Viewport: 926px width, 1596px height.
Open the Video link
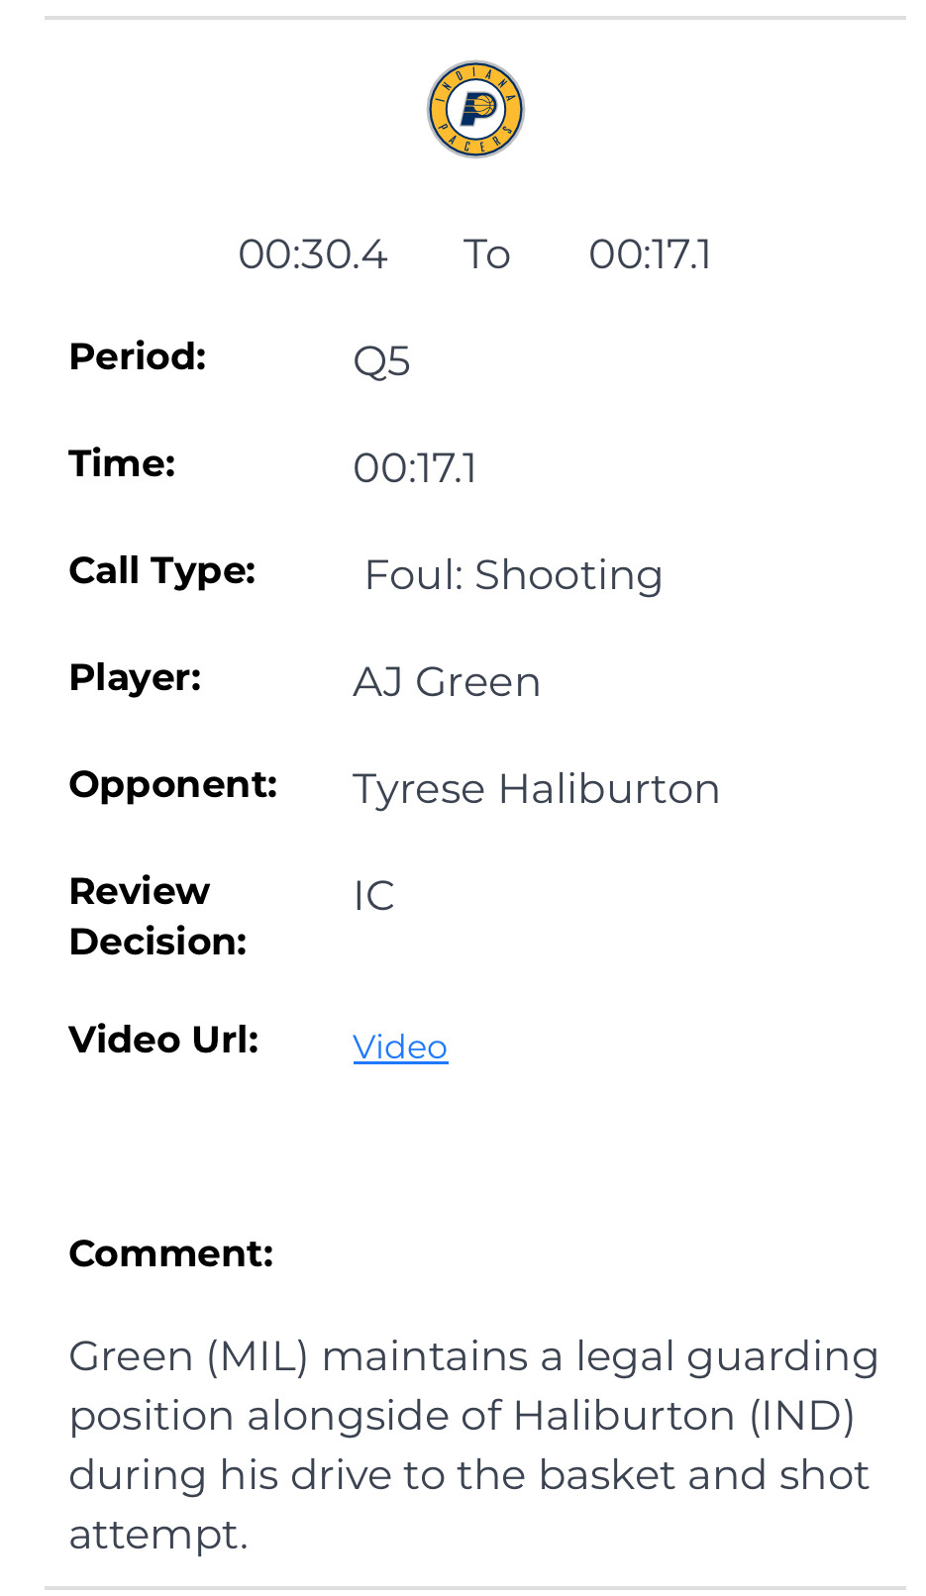click(400, 1047)
